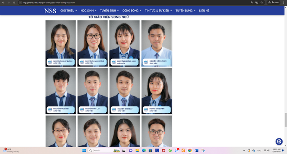287x154 pixels.
Task: Open the Windows Start menu
Action: 84,150
